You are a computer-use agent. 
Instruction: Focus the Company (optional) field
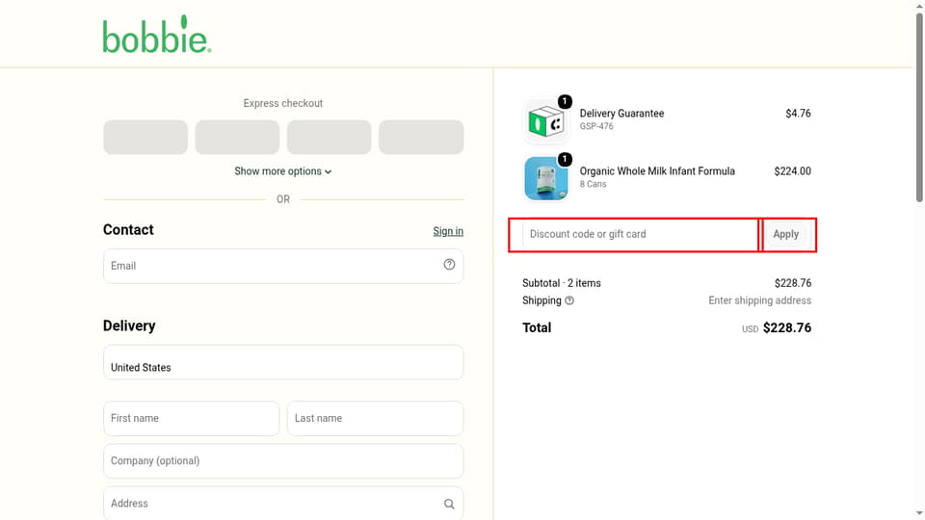283,461
